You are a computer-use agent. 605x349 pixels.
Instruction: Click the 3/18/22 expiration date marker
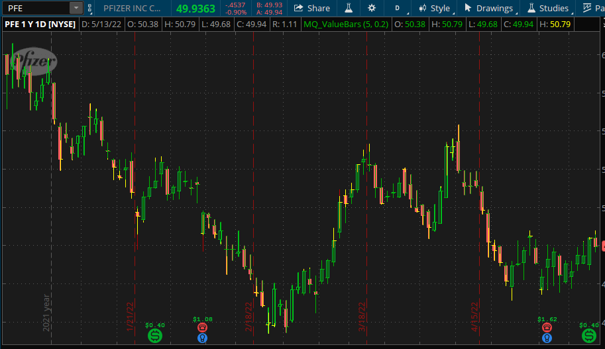click(362, 317)
